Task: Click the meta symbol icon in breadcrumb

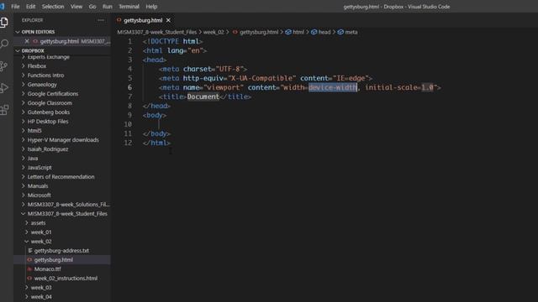Action: pyautogui.click(x=340, y=32)
